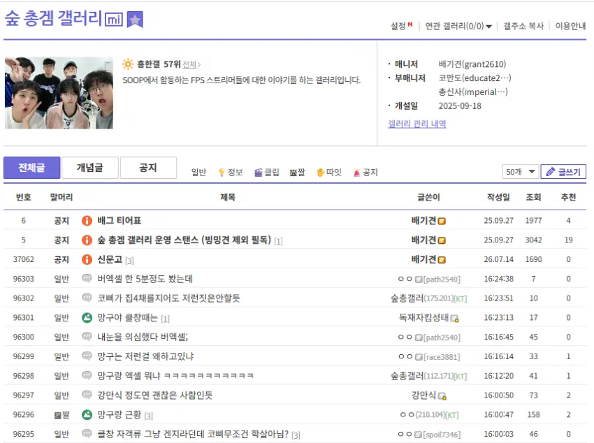Open post 망구랑 근황
594x443 pixels.
coord(119,414)
